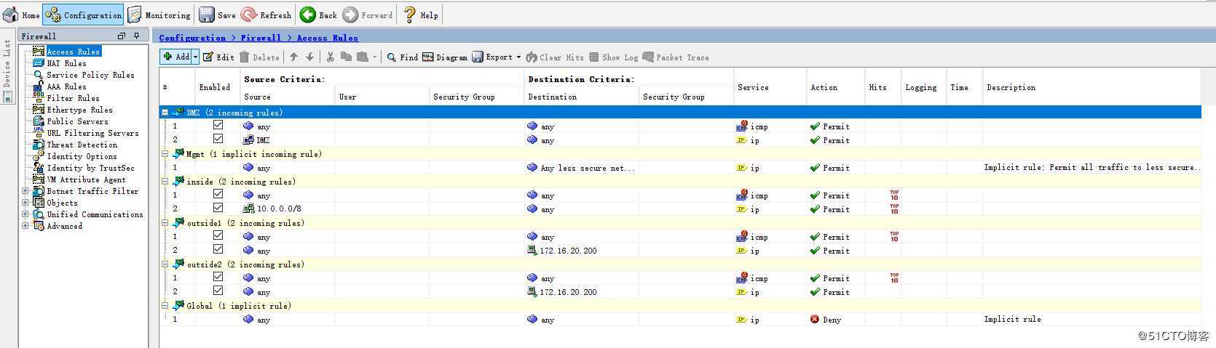Toggle Enabled checkbox for inside rule 1

pos(218,194)
